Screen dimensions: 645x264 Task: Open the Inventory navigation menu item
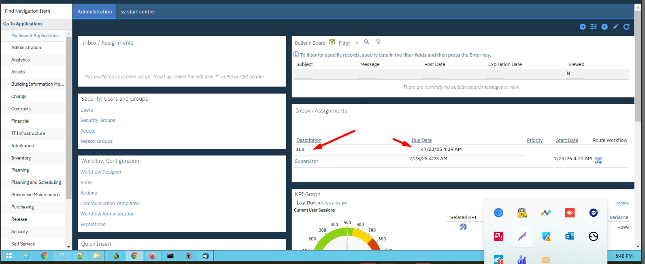point(21,158)
